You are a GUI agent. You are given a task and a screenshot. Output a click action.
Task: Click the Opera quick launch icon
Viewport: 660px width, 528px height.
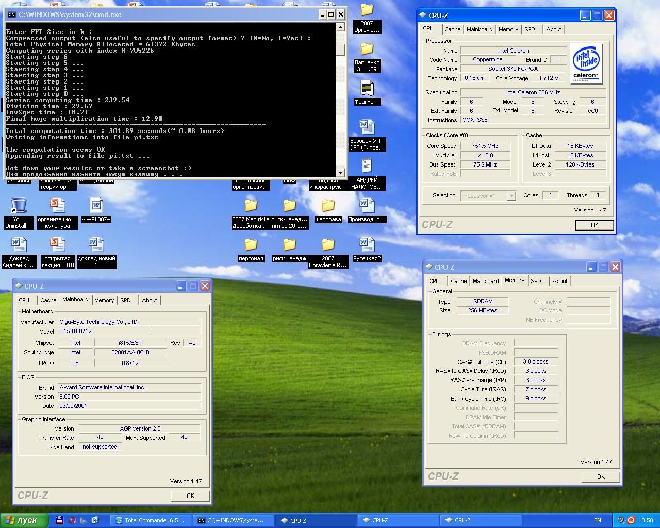pyautogui.click(x=72, y=520)
